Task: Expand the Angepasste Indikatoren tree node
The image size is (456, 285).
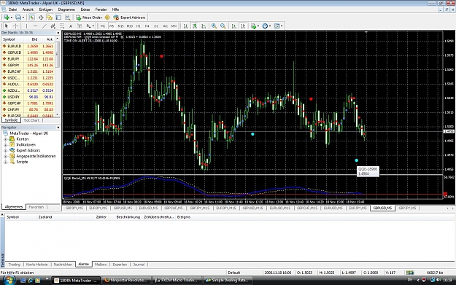Action: [5, 156]
